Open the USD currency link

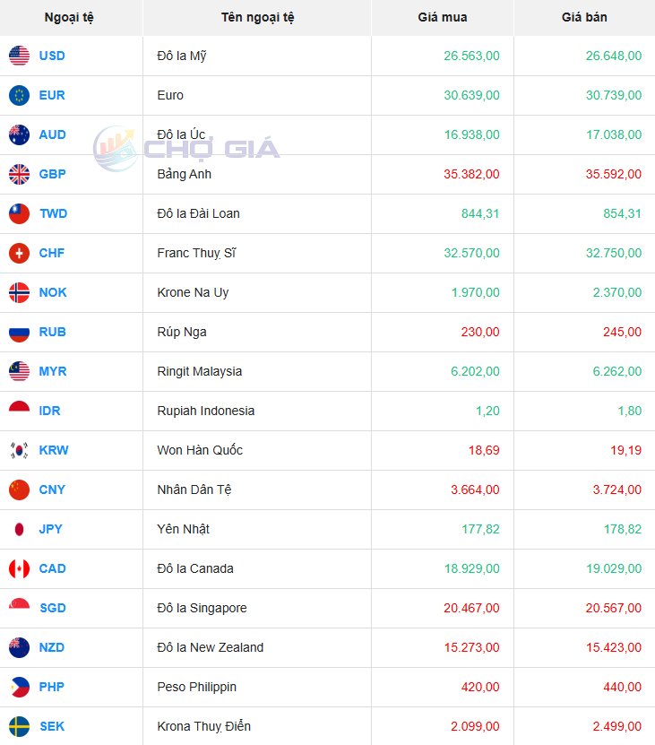pos(52,56)
